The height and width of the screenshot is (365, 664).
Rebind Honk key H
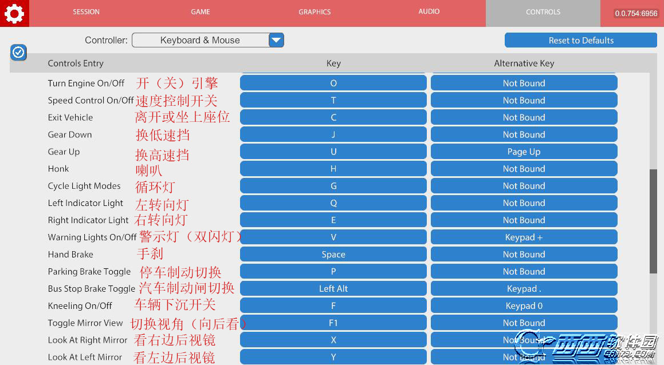pyautogui.click(x=333, y=169)
